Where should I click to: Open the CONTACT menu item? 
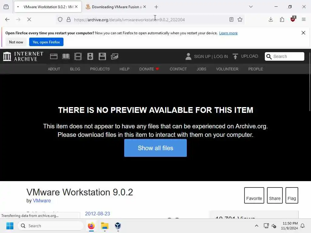[x=178, y=69]
